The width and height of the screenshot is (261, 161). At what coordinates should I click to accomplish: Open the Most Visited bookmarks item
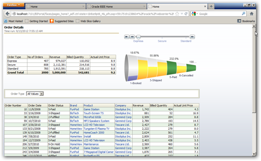point(13,21)
